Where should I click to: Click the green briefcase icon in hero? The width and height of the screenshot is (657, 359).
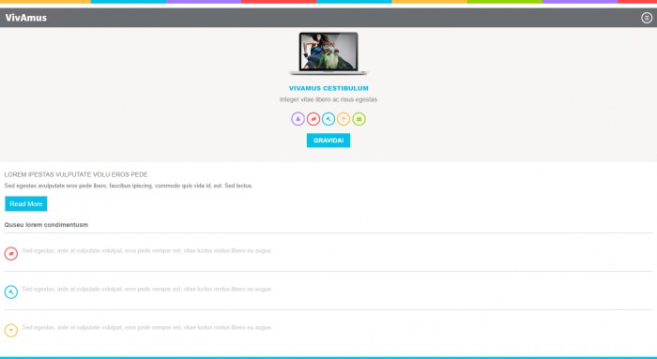click(x=359, y=119)
